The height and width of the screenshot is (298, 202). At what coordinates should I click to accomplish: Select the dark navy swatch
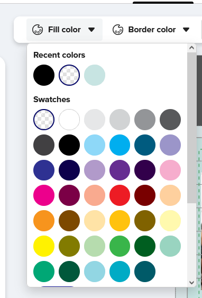[x=69, y=170]
